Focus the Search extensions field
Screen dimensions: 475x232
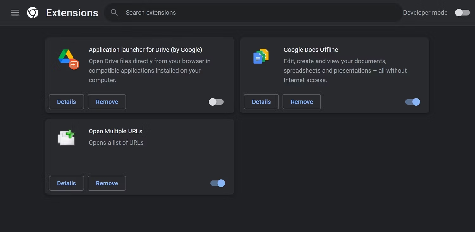click(253, 13)
